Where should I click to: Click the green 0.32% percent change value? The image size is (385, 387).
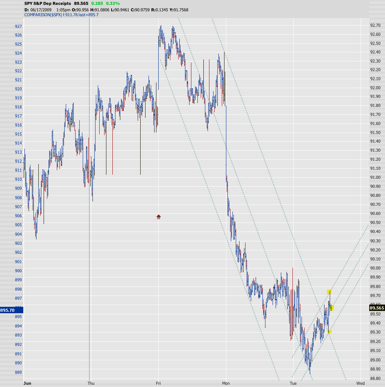112,3
